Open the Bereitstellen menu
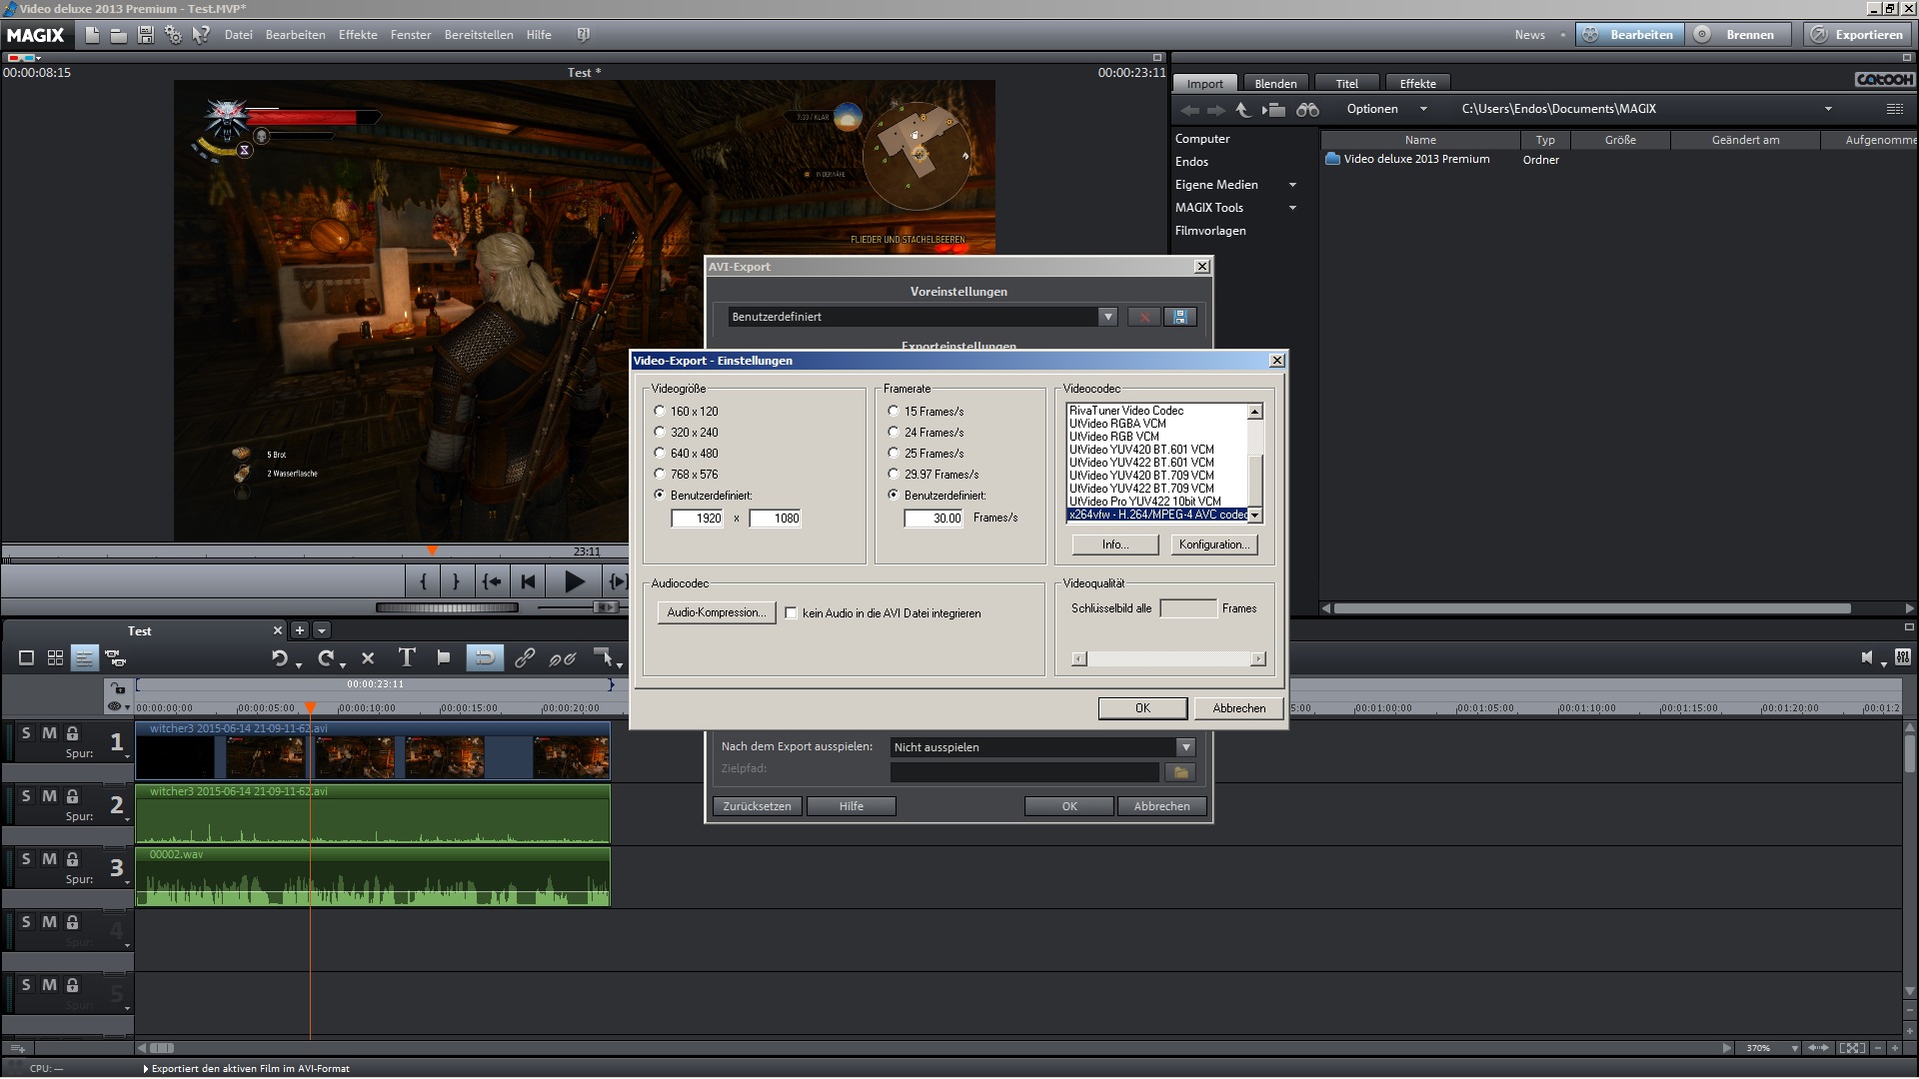This screenshot has width=1919, height=1079. 479,35
